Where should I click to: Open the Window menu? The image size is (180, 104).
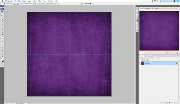click(50, 1)
